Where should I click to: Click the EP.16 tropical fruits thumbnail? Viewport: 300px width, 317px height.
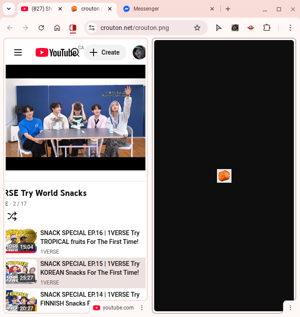point(21,240)
